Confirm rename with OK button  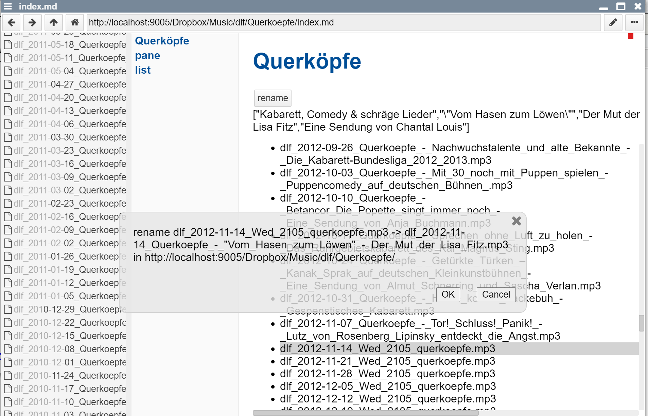tap(448, 294)
